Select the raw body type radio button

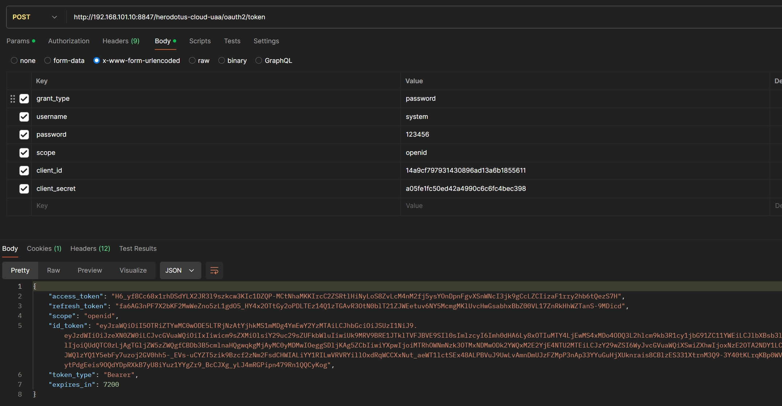[x=192, y=61]
